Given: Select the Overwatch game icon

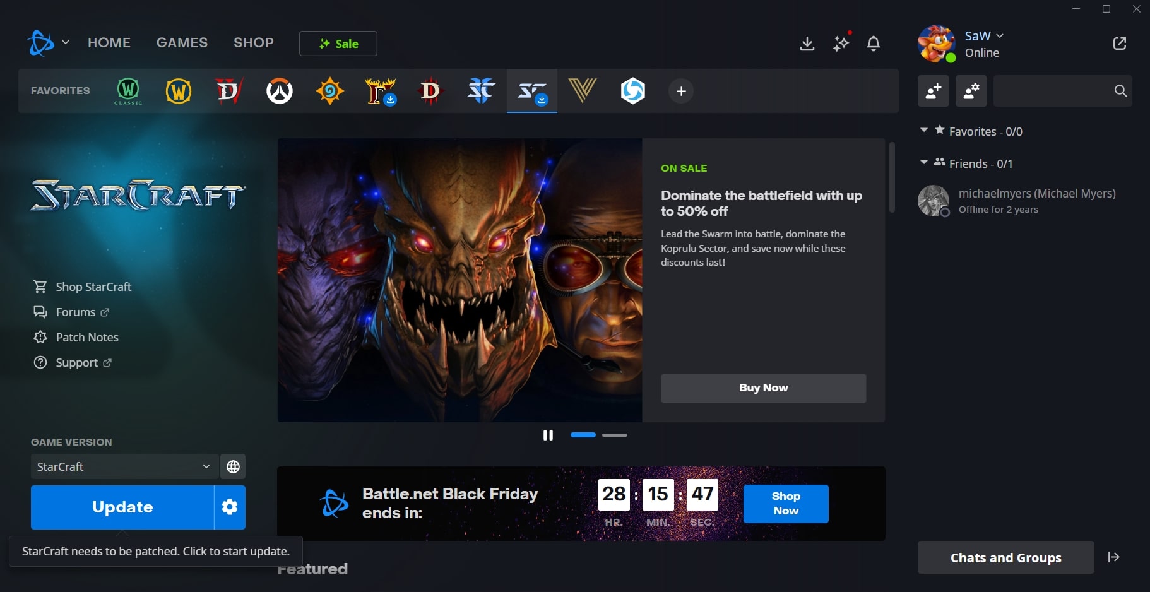Looking at the screenshot, I should coord(279,90).
